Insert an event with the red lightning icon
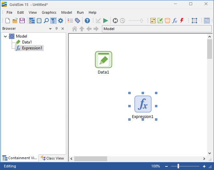The height and width of the screenshot is (170, 214). [x=182, y=21]
